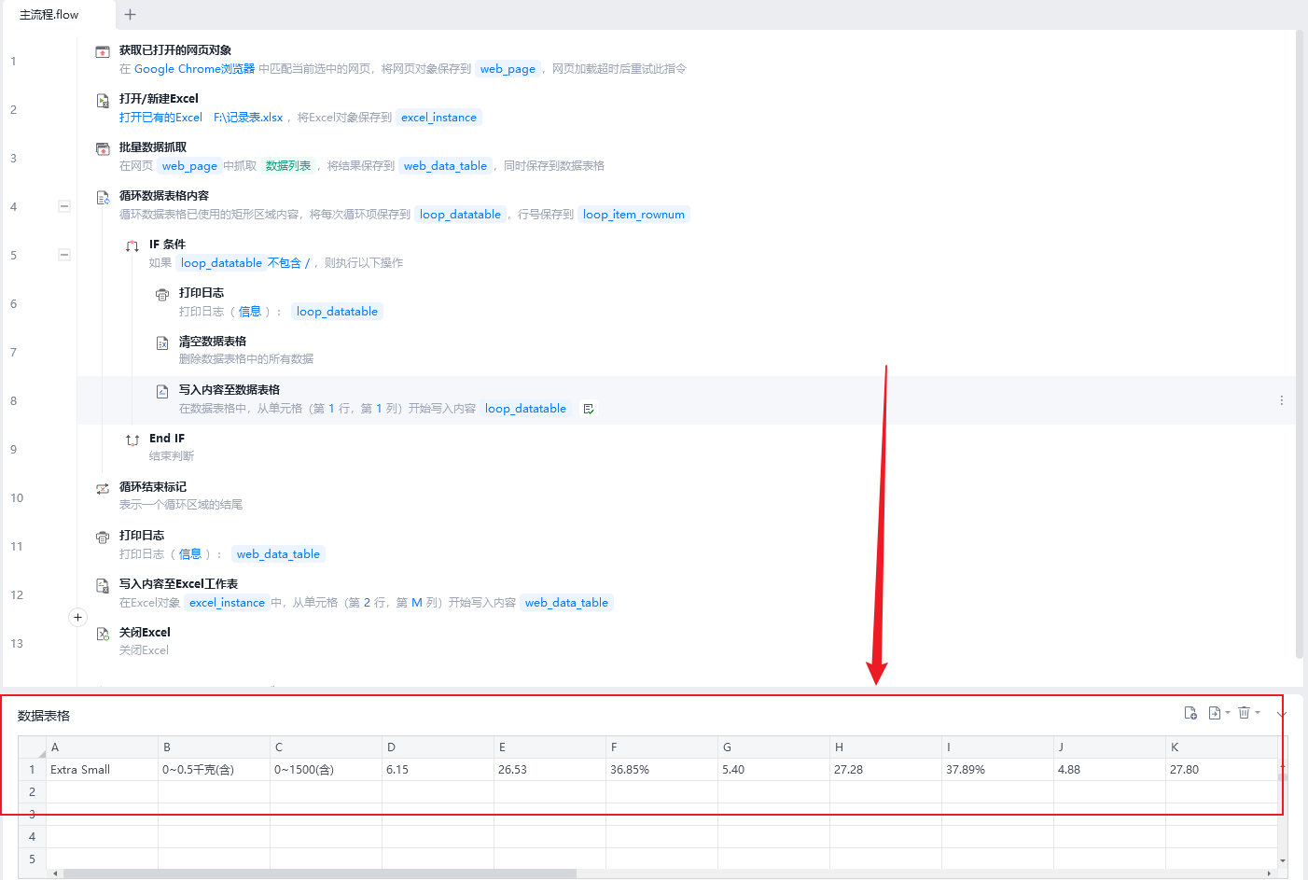The image size is (1308, 880).
Task: Click loop_item_rownum variable on line 4
Action: pos(633,215)
